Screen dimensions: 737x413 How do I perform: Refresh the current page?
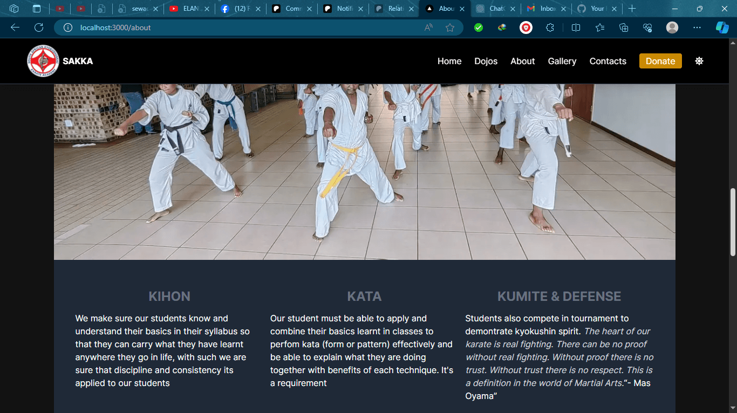tap(39, 27)
